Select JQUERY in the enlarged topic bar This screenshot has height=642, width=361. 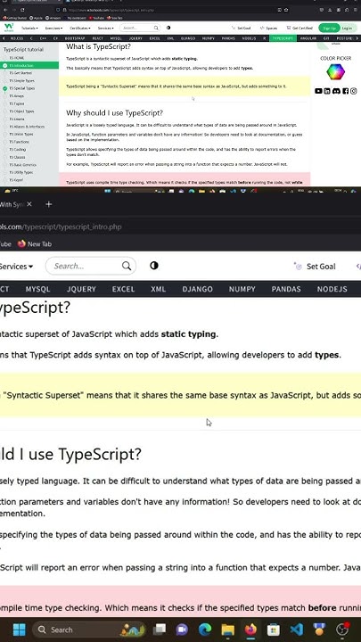(81, 289)
